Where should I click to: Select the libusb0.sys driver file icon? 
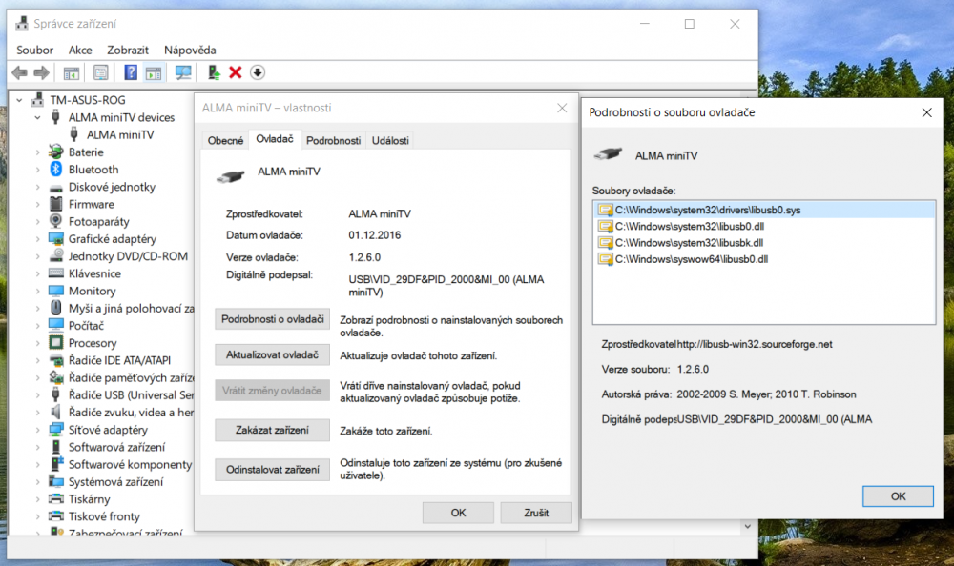[604, 210]
